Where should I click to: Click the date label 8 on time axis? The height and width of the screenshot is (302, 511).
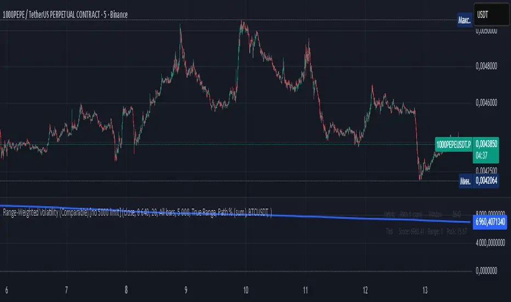(126, 290)
